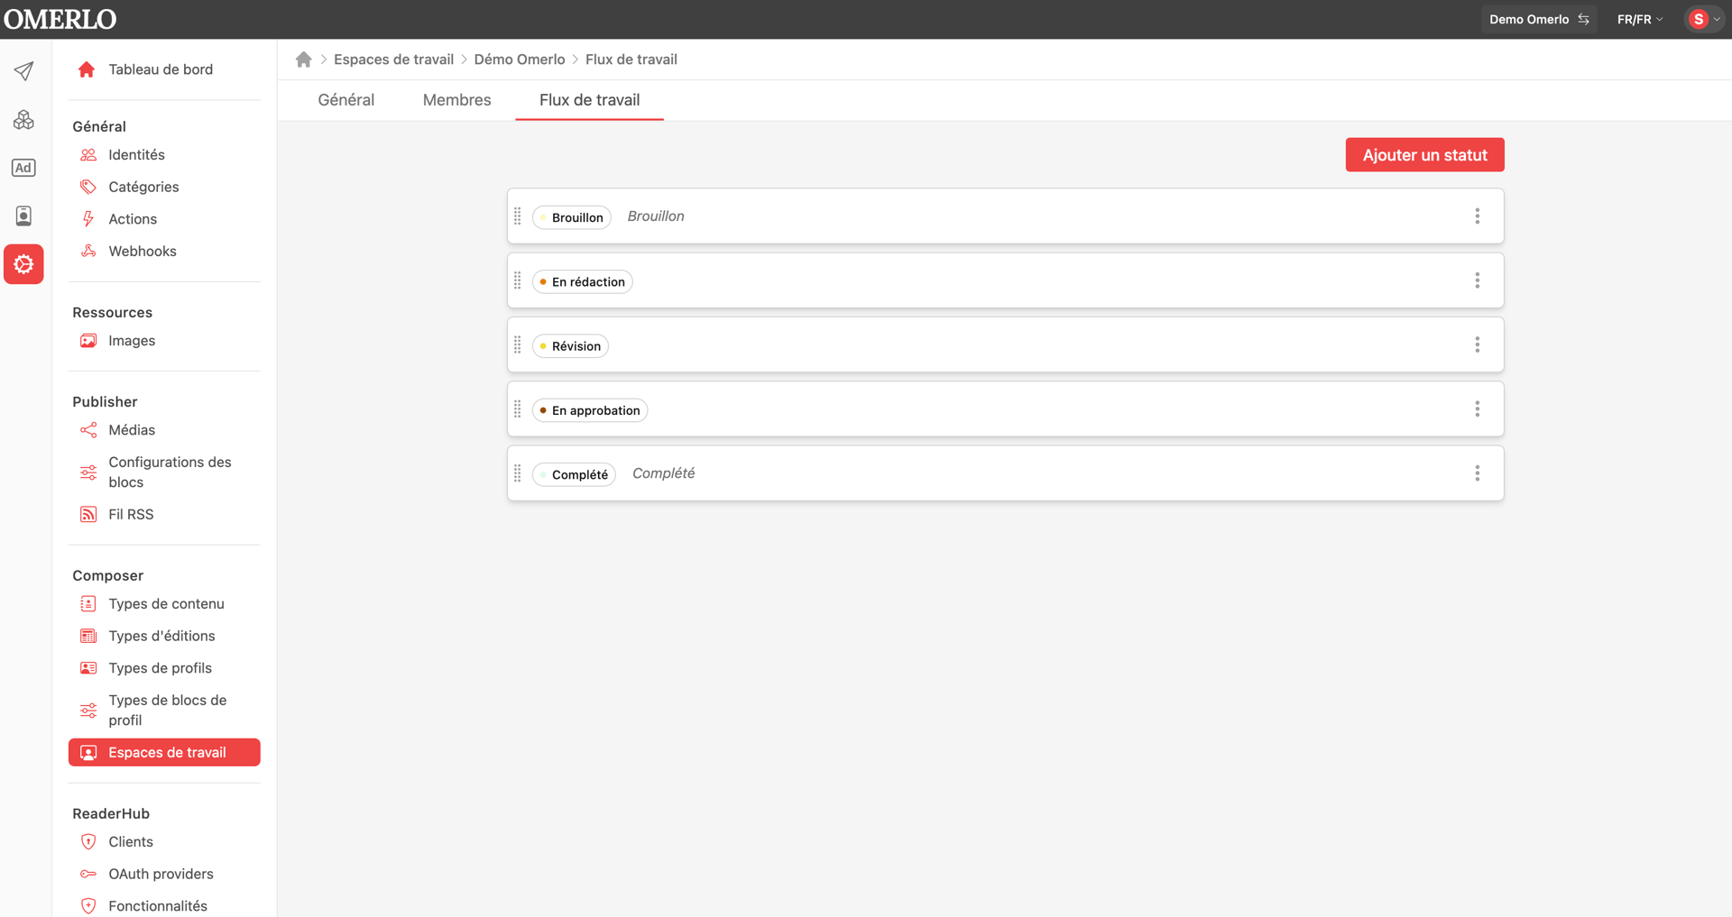Expand the FR/FR language dropdown

point(1639,19)
